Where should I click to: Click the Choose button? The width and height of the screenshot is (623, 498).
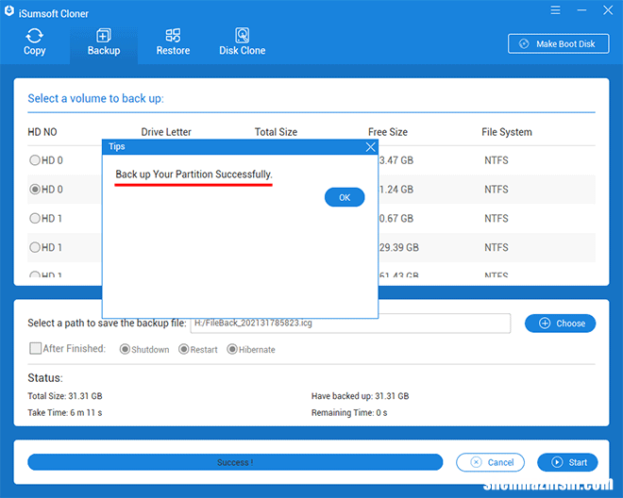pos(560,324)
